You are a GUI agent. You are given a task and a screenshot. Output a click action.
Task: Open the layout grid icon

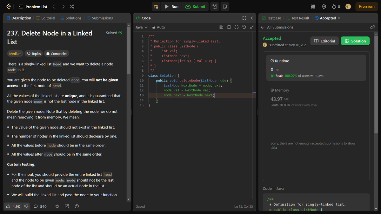[313, 7]
